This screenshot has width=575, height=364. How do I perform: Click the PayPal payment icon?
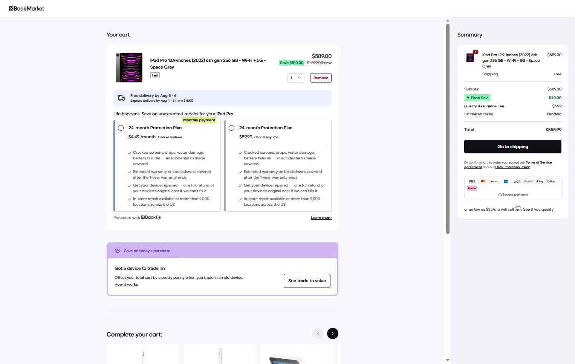tap(528, 181)
